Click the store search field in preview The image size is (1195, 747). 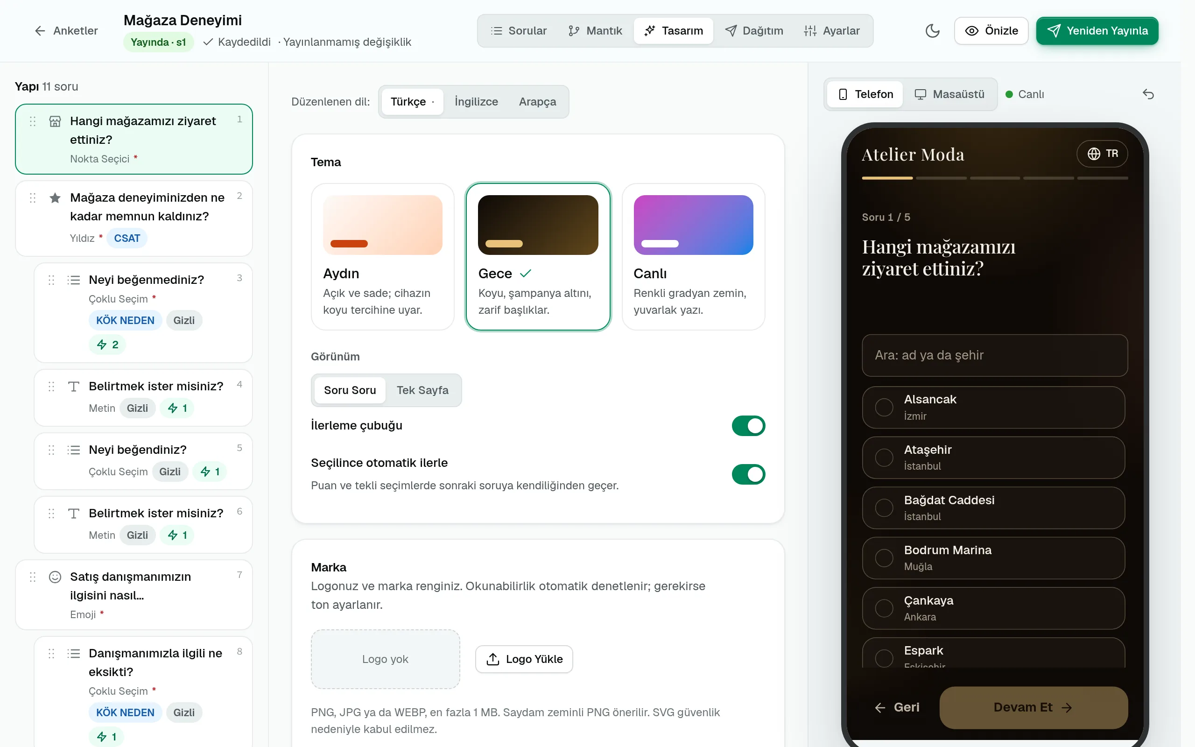(995, 355)
